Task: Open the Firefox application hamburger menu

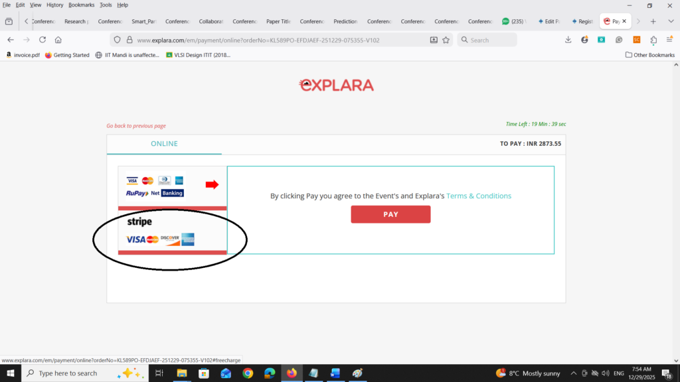Action: 669,40
